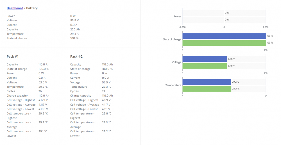Click the Voltage chart axis label

(x=176, y=62)
